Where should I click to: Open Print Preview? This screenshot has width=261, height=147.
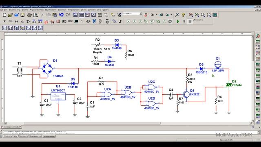pyautogui.click(x=35, y=15)
